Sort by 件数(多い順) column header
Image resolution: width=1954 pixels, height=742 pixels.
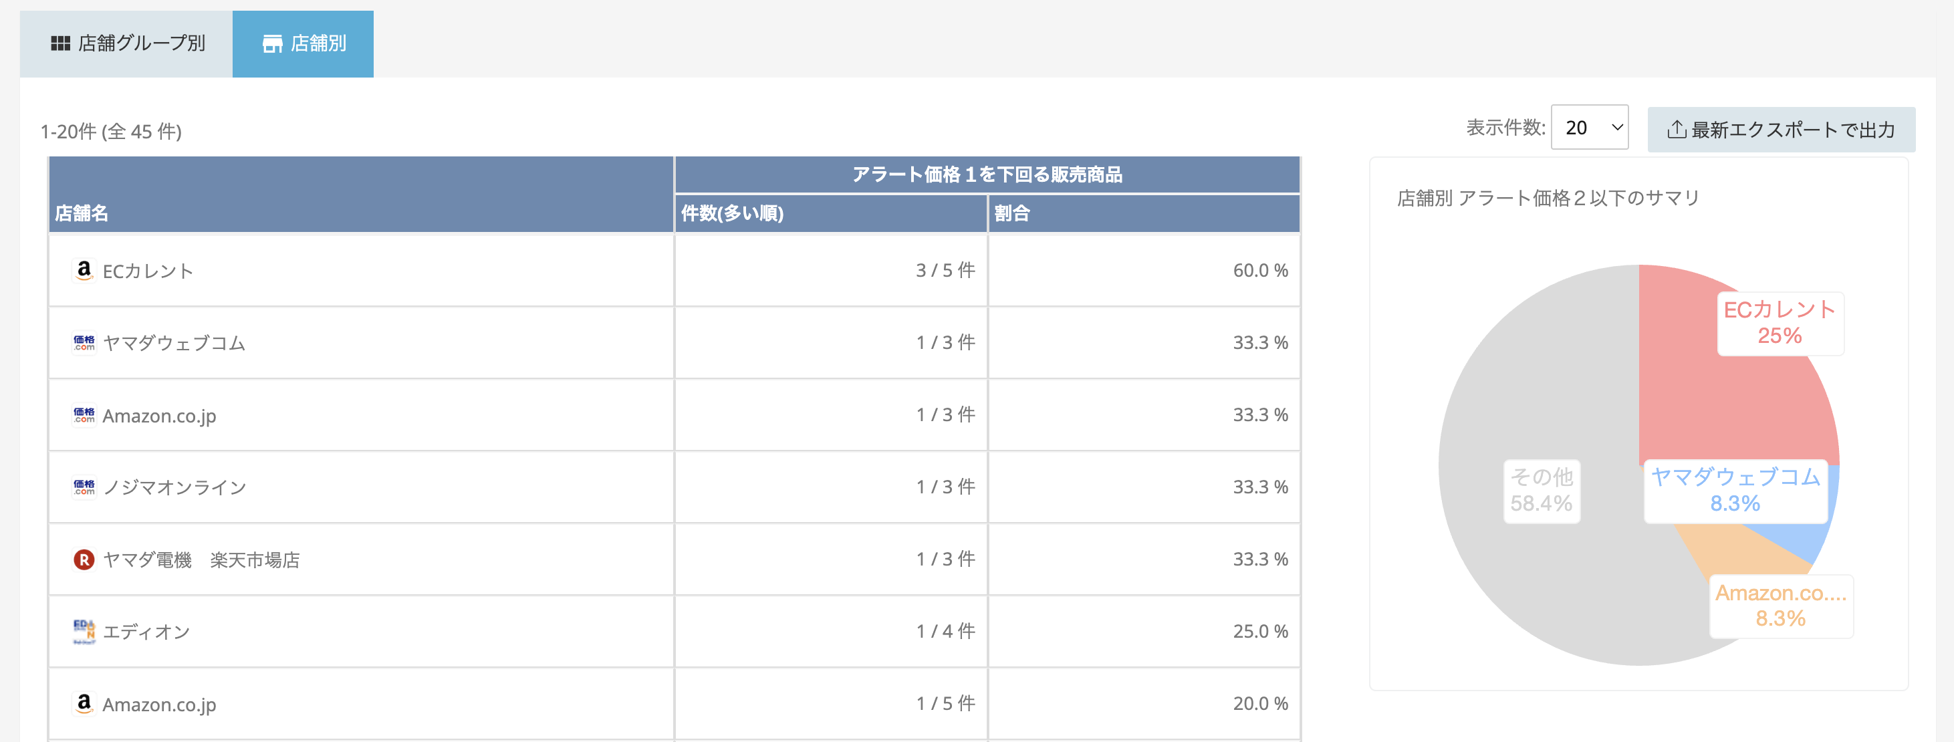pos(732,213)
